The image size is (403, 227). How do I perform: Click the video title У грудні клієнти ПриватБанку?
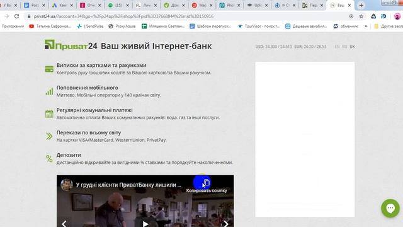point(128,185)
